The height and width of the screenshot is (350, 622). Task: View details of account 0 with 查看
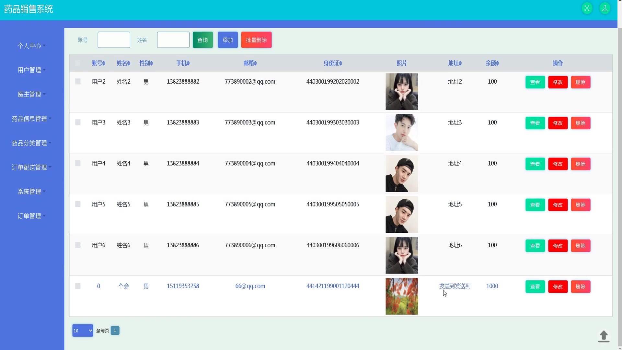point(535,286)
